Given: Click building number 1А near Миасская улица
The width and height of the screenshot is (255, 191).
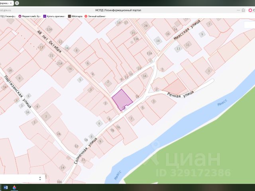Looking at the screenshot, I should click(145, 76).
